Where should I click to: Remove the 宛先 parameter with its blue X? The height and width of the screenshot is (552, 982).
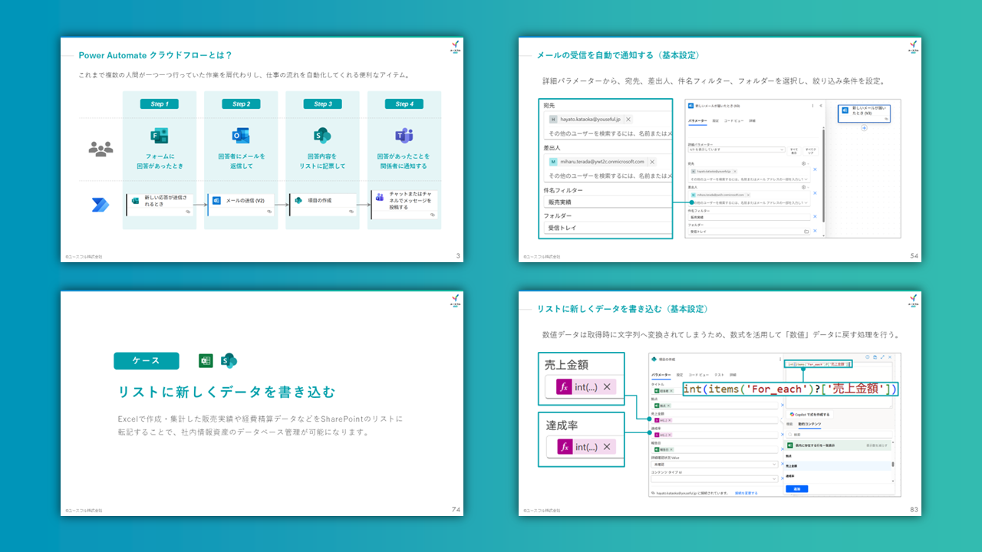(815, 170)
